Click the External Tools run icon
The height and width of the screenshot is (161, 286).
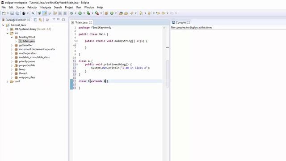pos(97,13)
